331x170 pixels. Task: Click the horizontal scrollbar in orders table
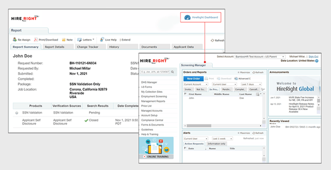(x=199, y=125)
